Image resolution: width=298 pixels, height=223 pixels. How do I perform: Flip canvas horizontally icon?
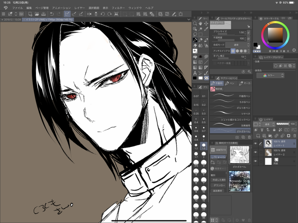tap(89, 14)
